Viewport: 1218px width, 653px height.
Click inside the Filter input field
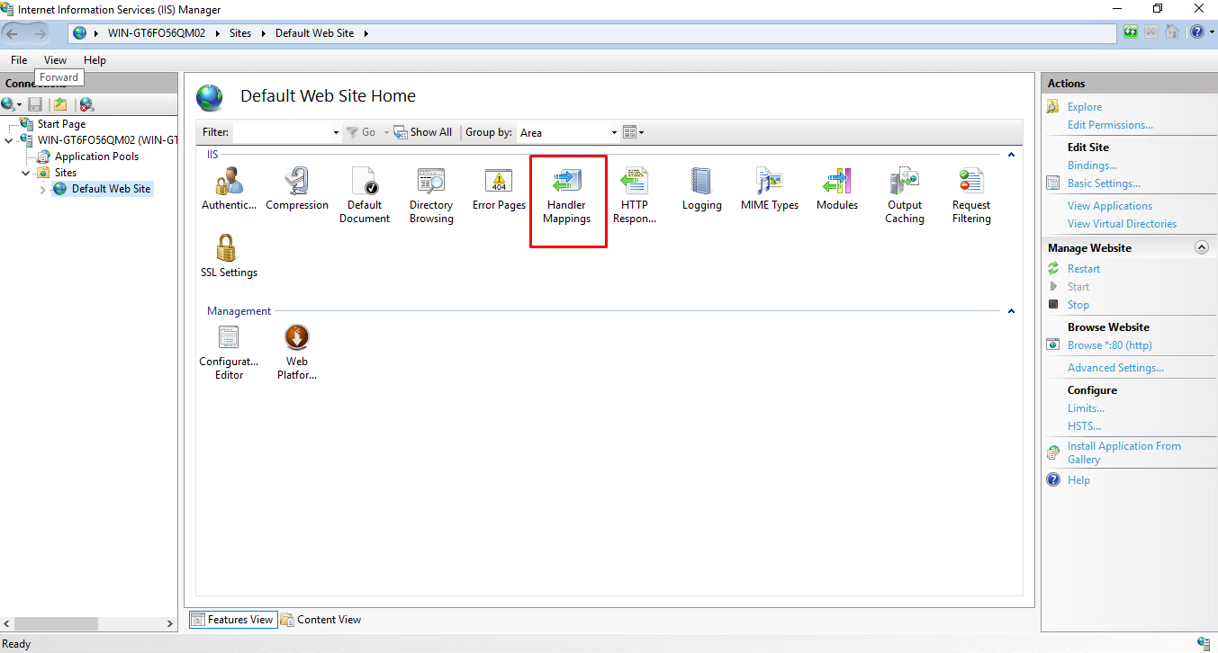coord(282,132)
